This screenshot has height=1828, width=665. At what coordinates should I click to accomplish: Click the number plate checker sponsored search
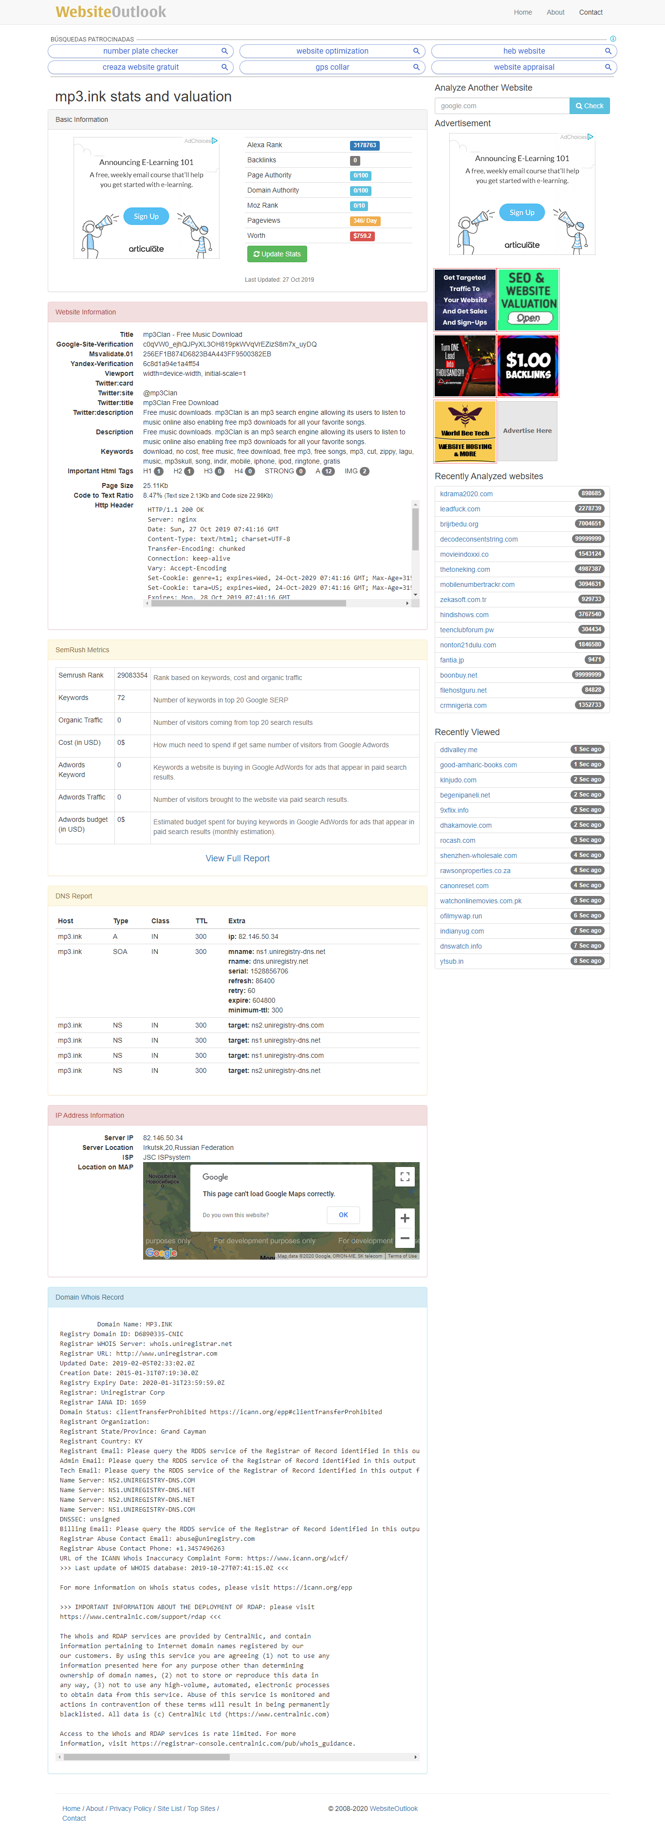tap(140, 51)
